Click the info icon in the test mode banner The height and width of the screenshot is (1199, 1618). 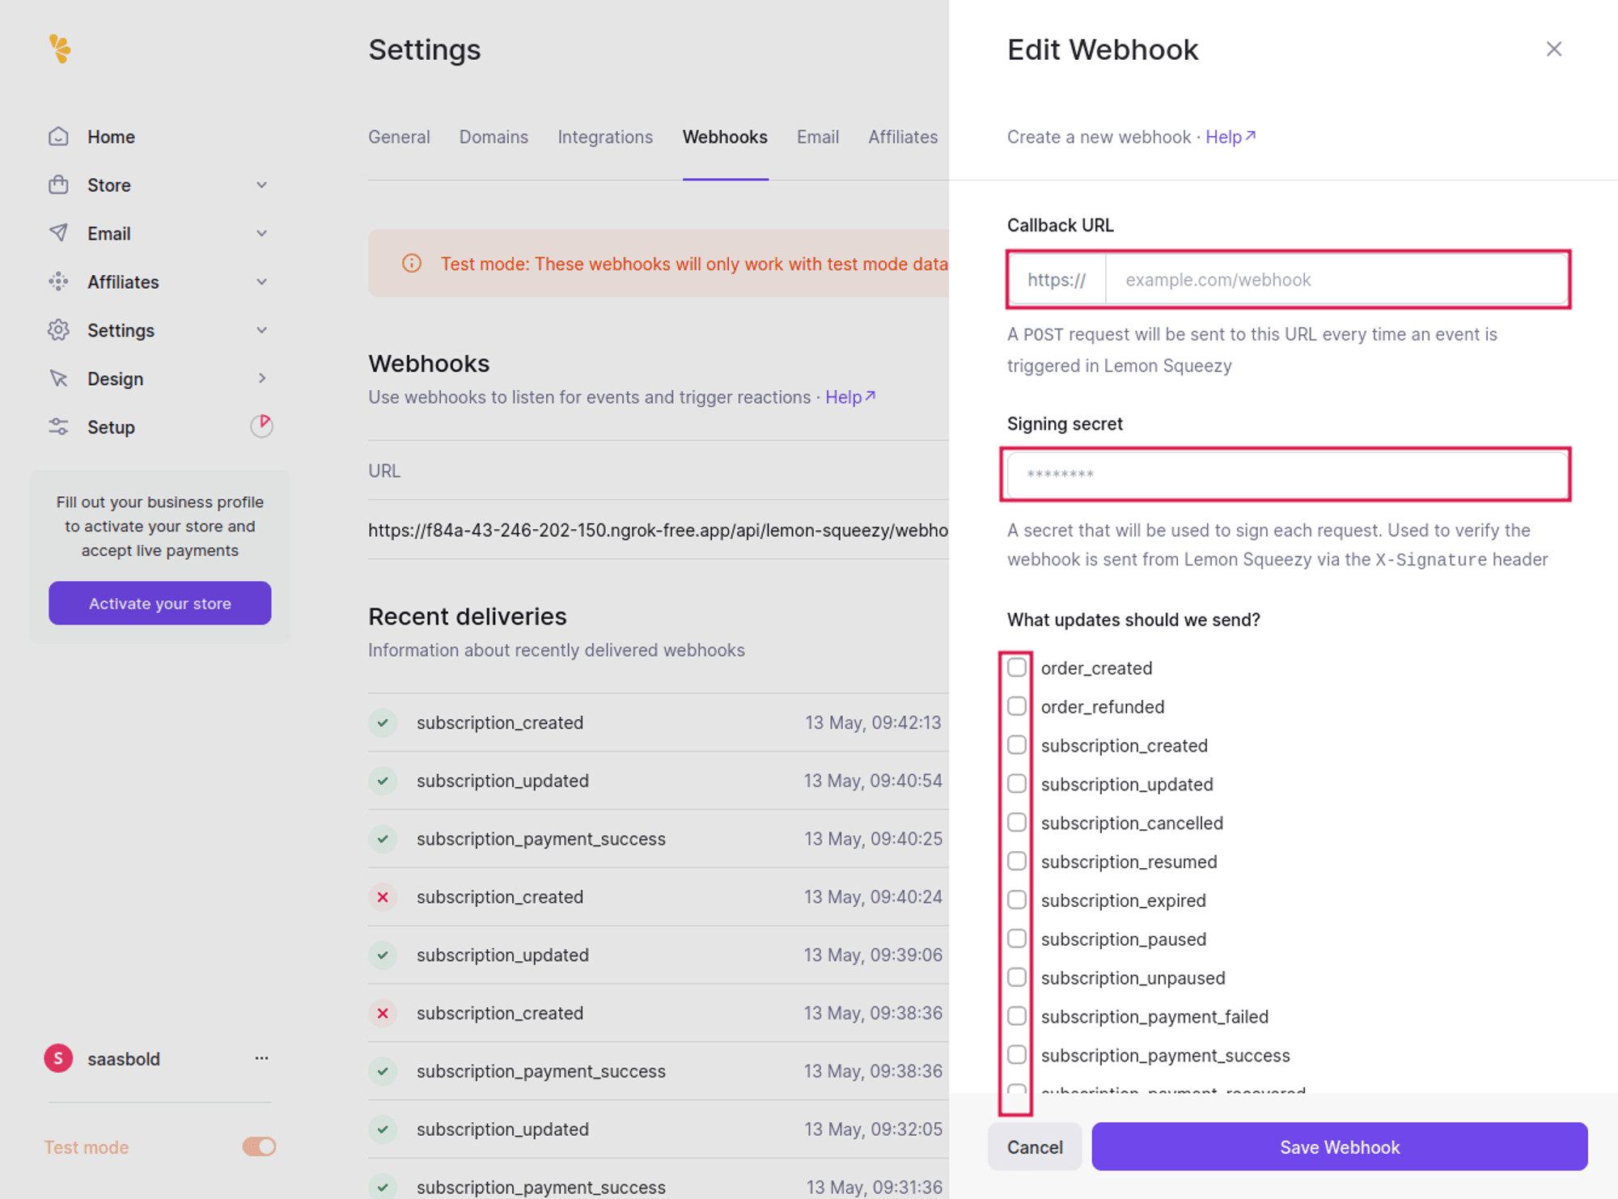pyautogui.click(x=413, y=263)
